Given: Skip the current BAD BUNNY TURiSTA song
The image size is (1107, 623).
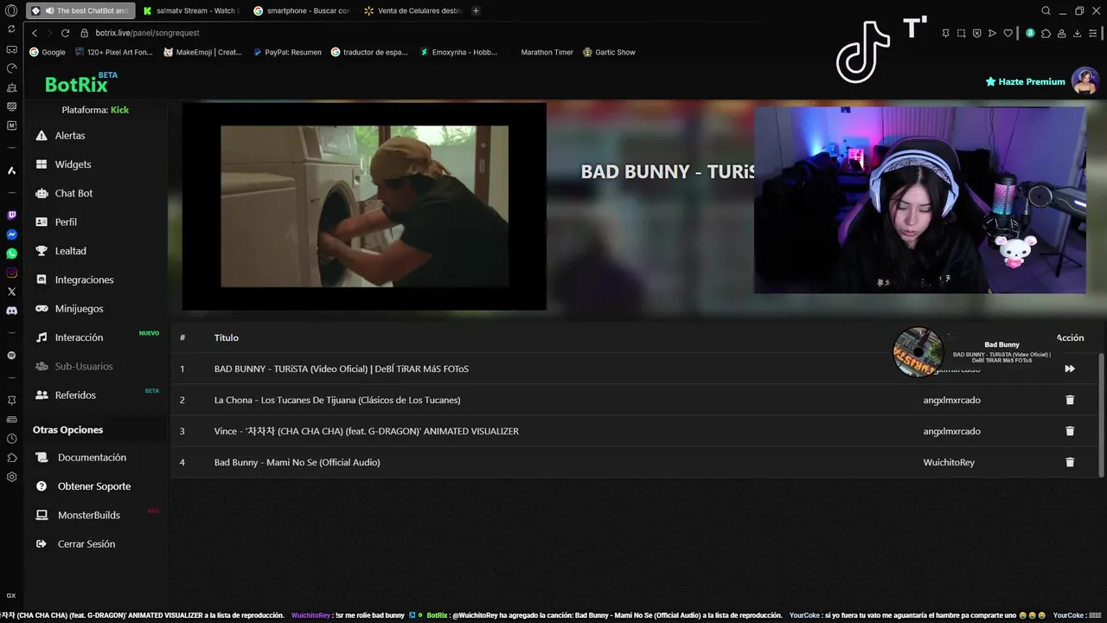Looking at the screenshot, I should (1070, 369).
